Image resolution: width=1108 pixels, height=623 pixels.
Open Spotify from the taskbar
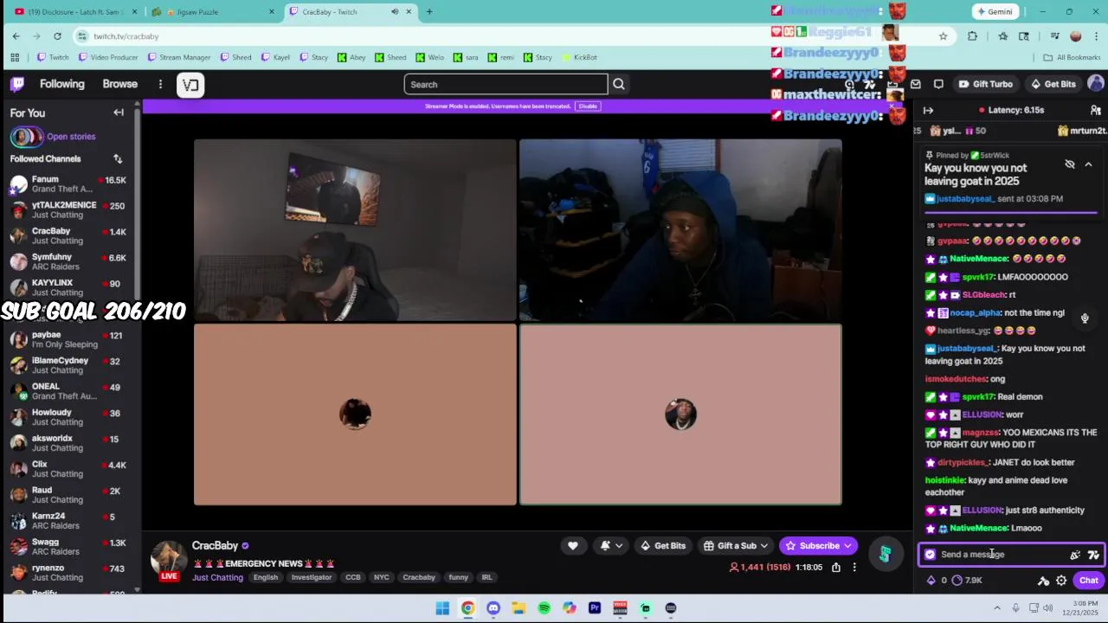[x=544, y=608]
